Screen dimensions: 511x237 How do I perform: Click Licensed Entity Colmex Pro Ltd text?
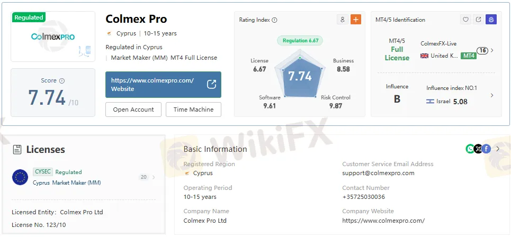(57, 212)
